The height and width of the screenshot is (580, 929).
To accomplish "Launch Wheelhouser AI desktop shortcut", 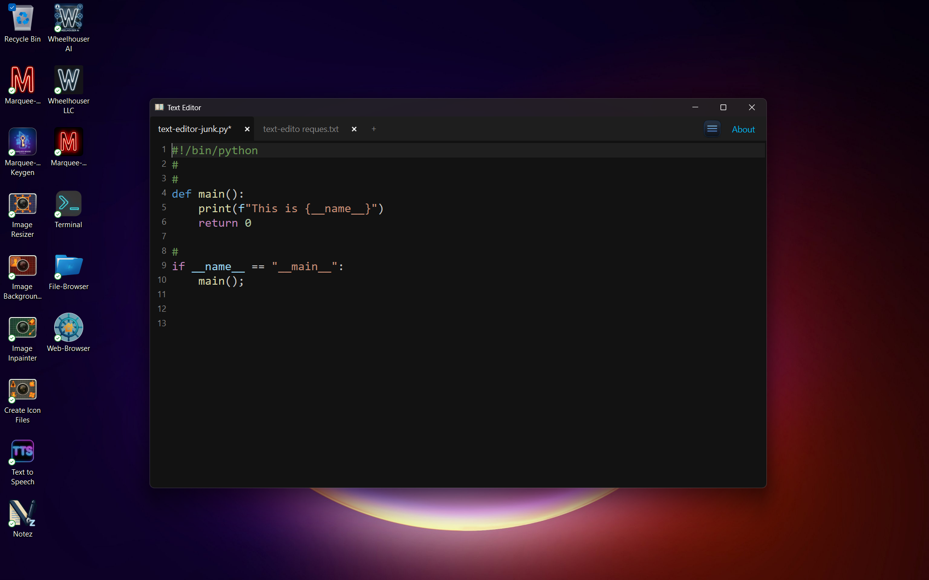I will tap(69, 28).
